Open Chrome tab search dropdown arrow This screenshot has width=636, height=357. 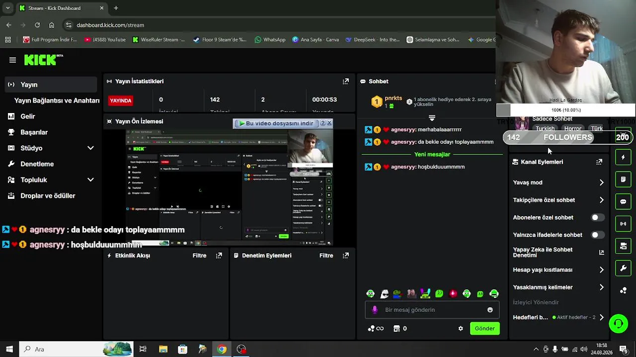[7, 8]
